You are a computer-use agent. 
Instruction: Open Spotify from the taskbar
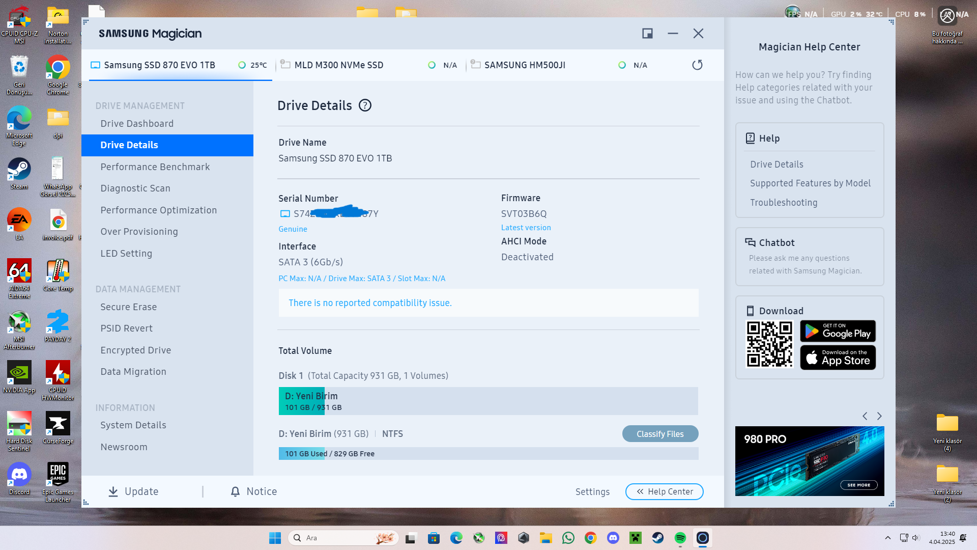pos(680,538)
